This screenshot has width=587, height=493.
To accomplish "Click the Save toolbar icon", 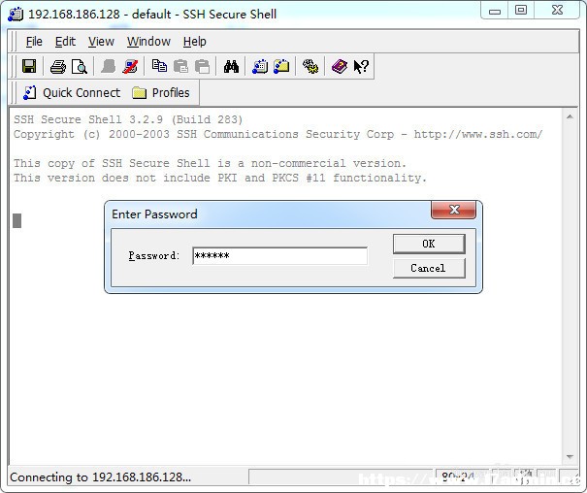I will pos(29,67).
